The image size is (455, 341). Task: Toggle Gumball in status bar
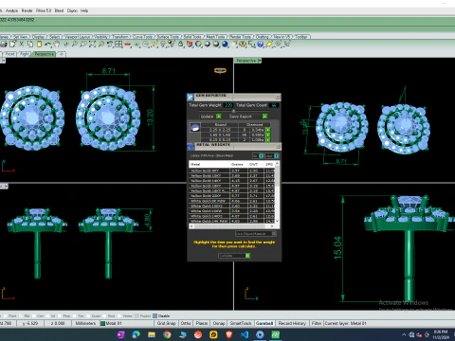tap(264, 323)
